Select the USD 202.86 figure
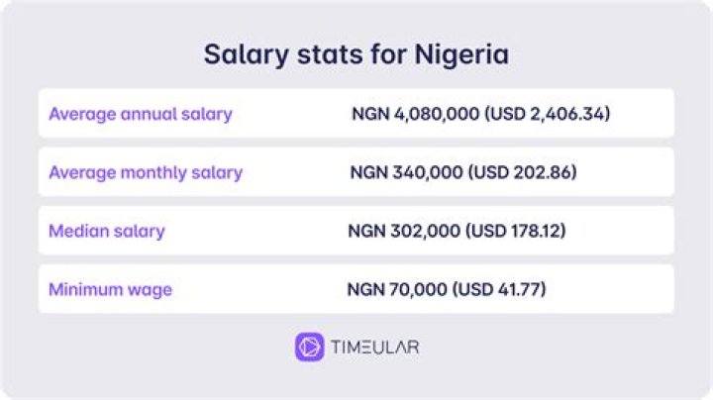 click(525, 172)
